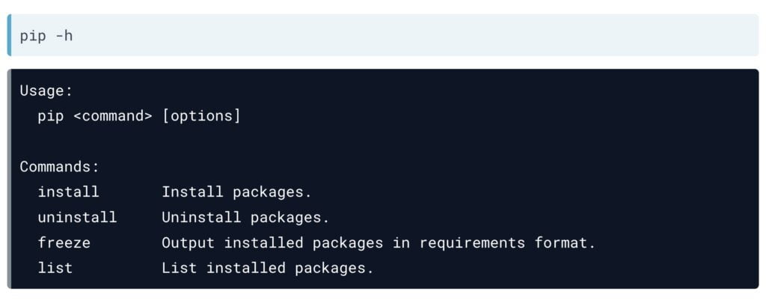Click the Commands: heading
The width and height of the screenshot is (766, 303).
pyautogui.click(x=59, y=167)
